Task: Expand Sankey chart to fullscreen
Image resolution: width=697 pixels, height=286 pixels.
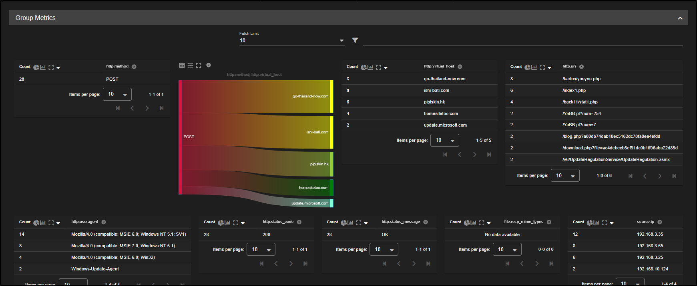Action: click(x=199, y=65)
